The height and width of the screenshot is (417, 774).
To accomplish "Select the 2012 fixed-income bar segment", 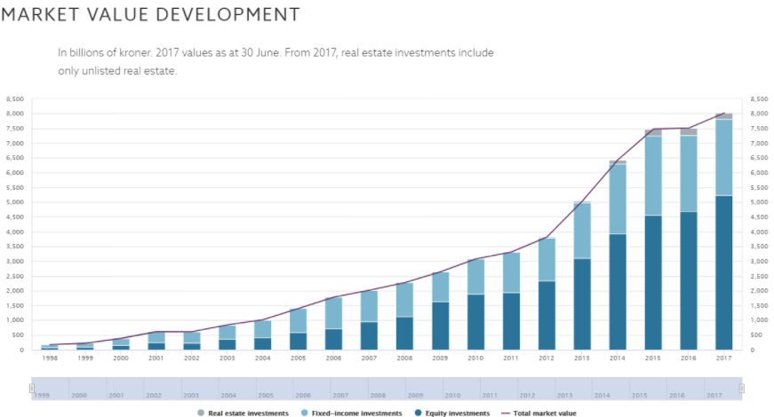I will click(x=547, y=260).
